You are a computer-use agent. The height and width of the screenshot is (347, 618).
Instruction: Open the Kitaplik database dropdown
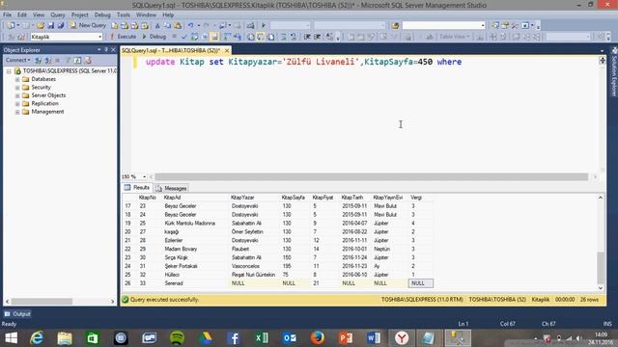(99, 37)
